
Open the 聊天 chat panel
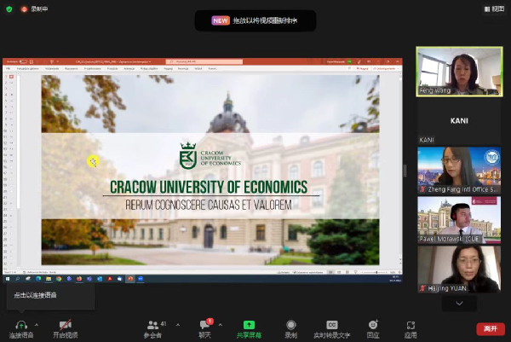point(205,329)
